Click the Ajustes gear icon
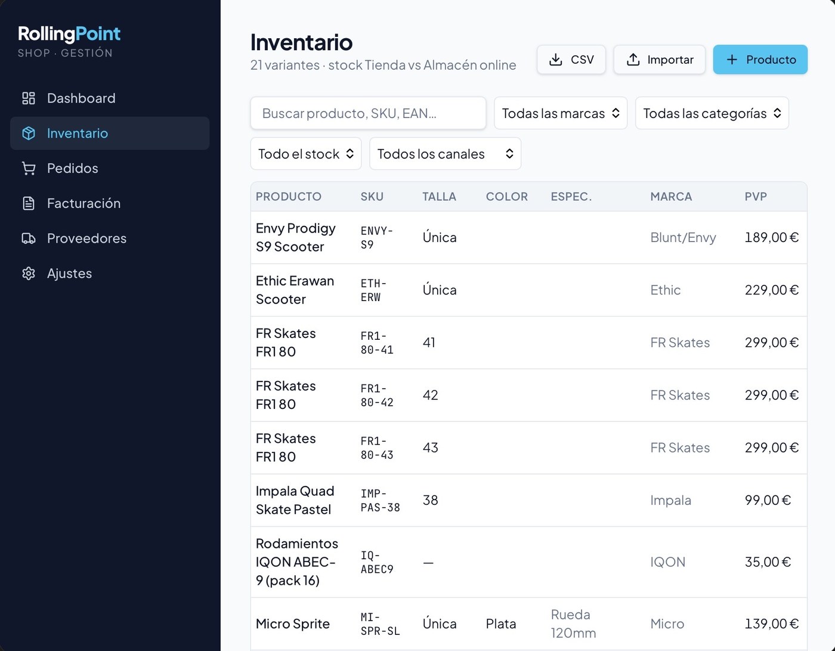The height and width of the screenshot is (651, 835). coord(29,274)
